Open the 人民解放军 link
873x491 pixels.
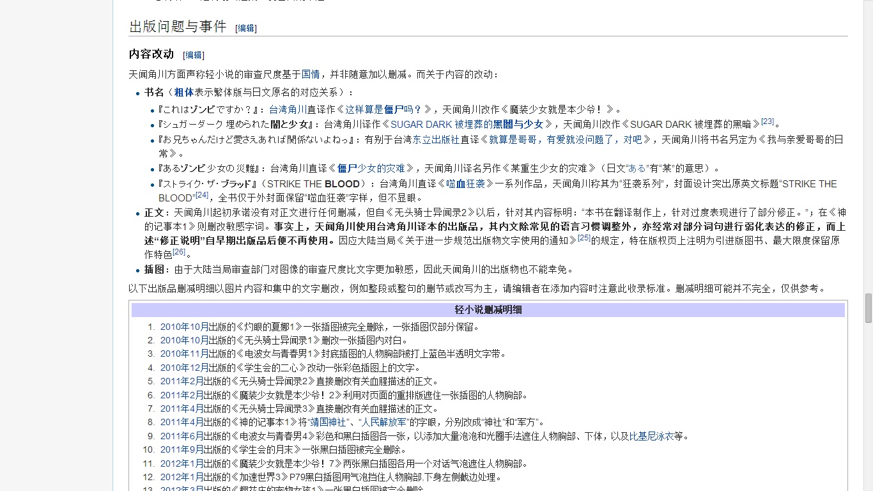coord(385,423)
